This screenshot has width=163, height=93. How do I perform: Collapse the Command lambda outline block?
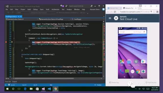tap(14, 38)
